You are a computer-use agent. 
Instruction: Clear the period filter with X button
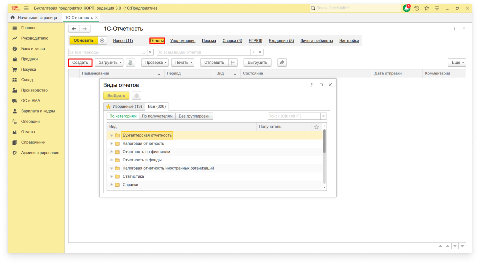[150, 52]
